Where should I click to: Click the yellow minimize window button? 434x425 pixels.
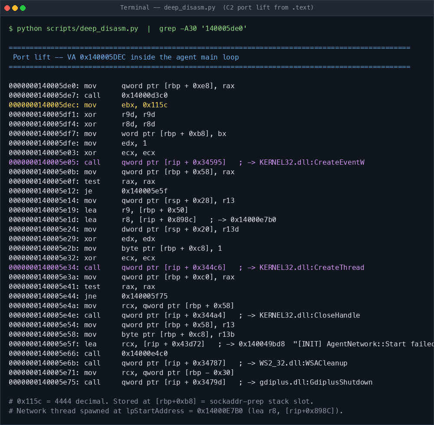[x=15, y=8]
